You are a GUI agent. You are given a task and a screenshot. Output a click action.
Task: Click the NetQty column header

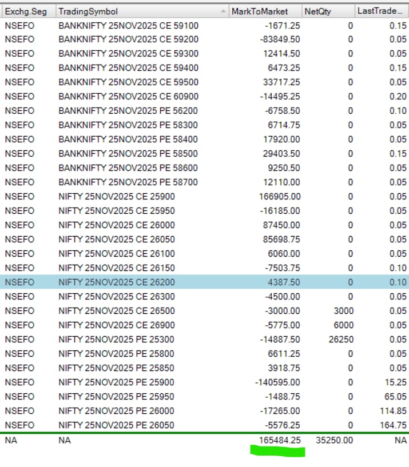coord(328,11)
